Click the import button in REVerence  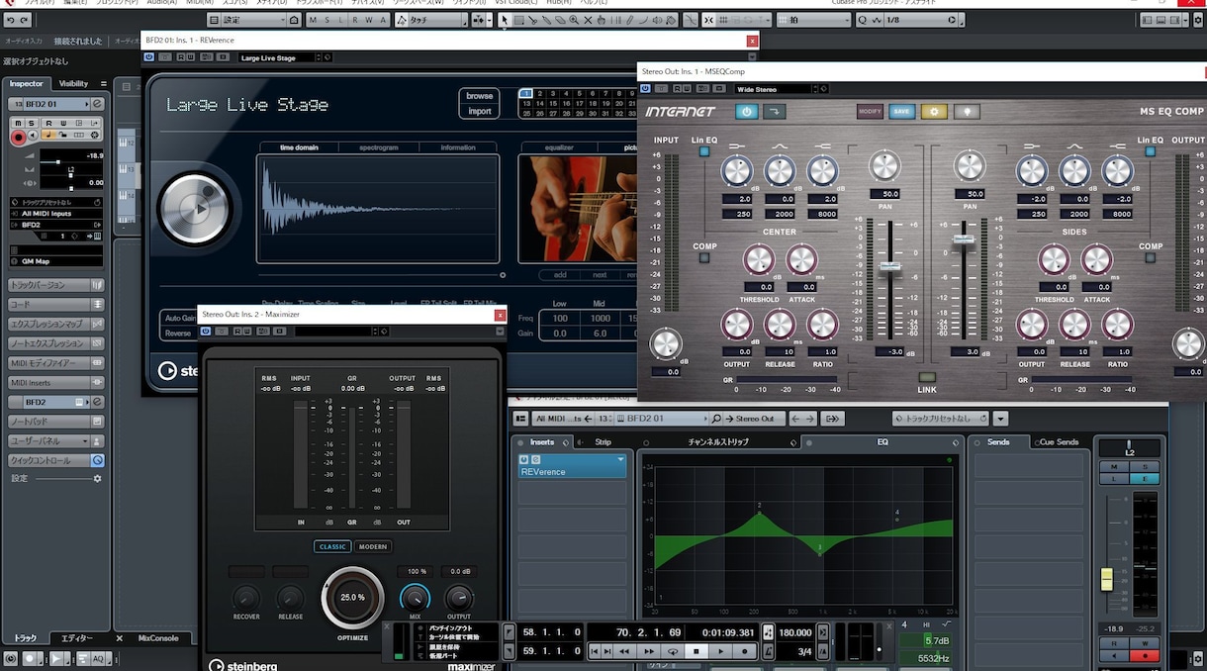tap(480, 111)
